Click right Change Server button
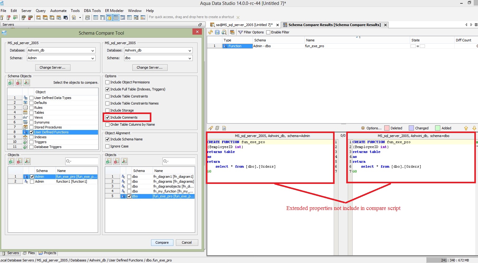This screenshot has width=478, height=263. click(x=150, y=67)
